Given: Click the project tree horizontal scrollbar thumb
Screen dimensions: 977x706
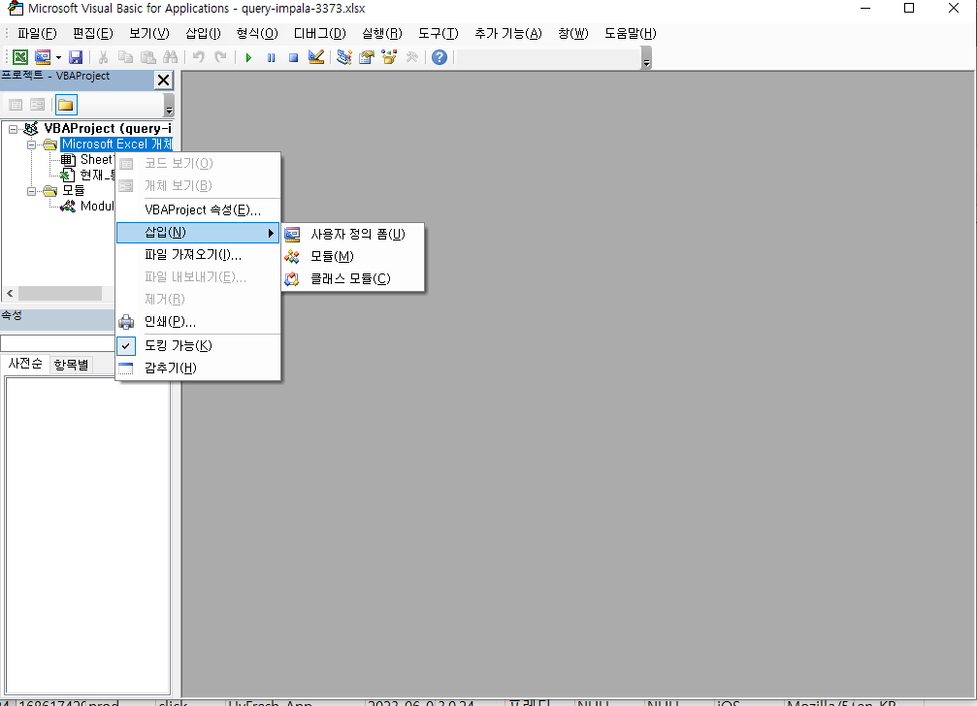Looking at the screenshot, I should (60, 293).
